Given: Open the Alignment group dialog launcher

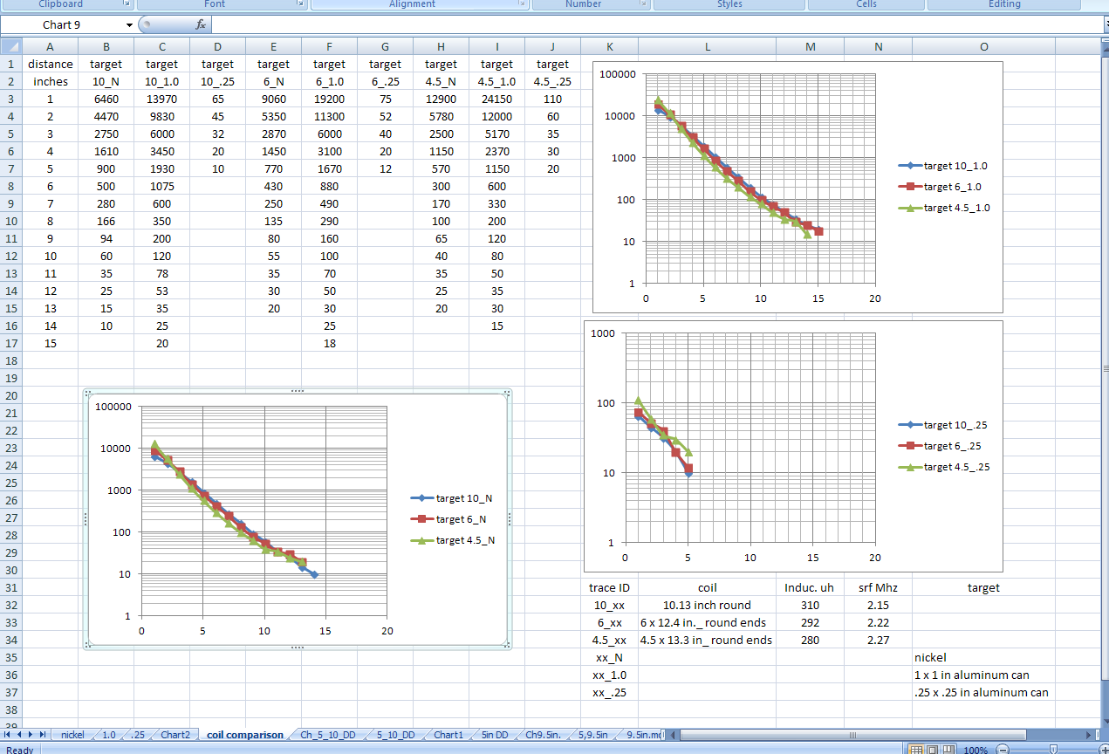Looking at the screenshot, I should 522,4.
